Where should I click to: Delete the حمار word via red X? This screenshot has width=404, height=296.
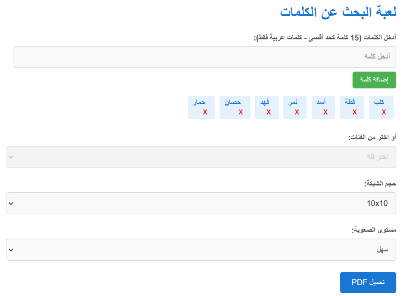coord(205,112)
